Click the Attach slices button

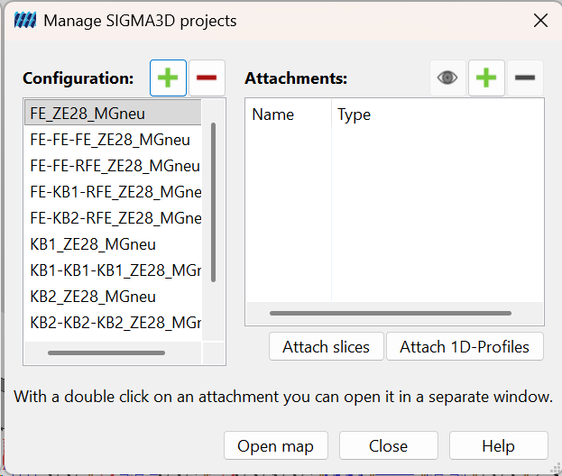click(327, 347)
